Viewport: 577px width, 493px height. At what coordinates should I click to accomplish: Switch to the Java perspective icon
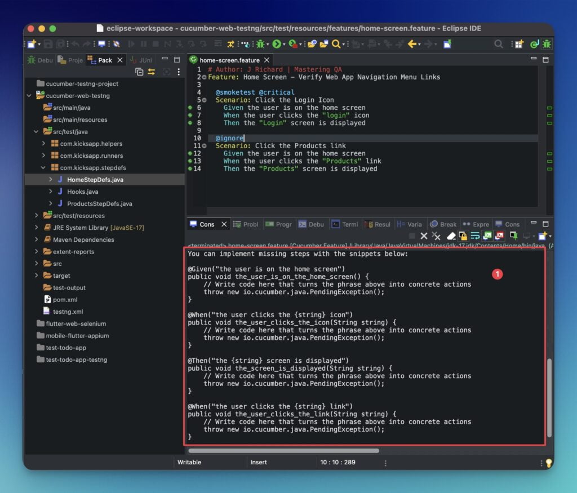534,44
